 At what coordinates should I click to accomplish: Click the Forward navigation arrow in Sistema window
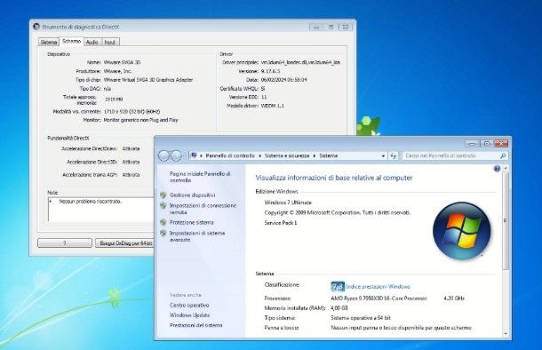(176, 156)
